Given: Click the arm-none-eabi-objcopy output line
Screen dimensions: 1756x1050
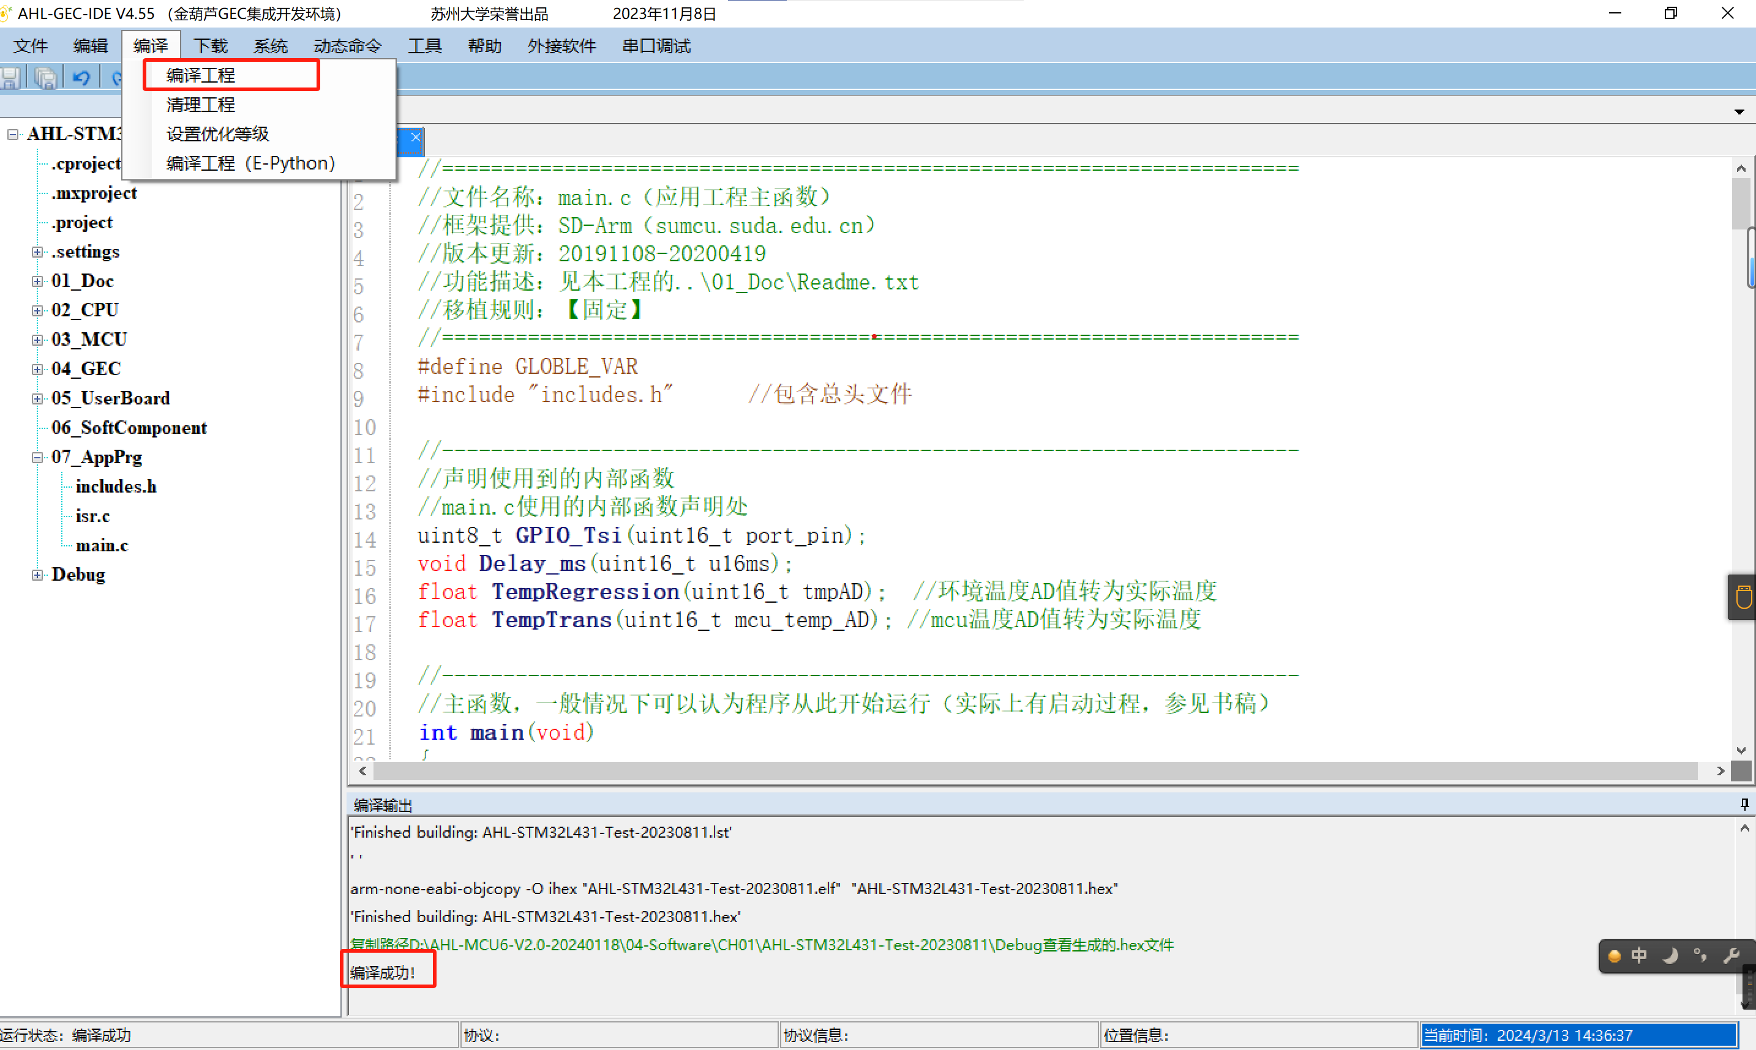Looking at the screenshot, I should coord(734,888).
